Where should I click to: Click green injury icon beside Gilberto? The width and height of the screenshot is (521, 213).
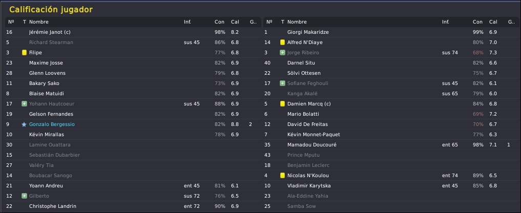click(24, 196)
